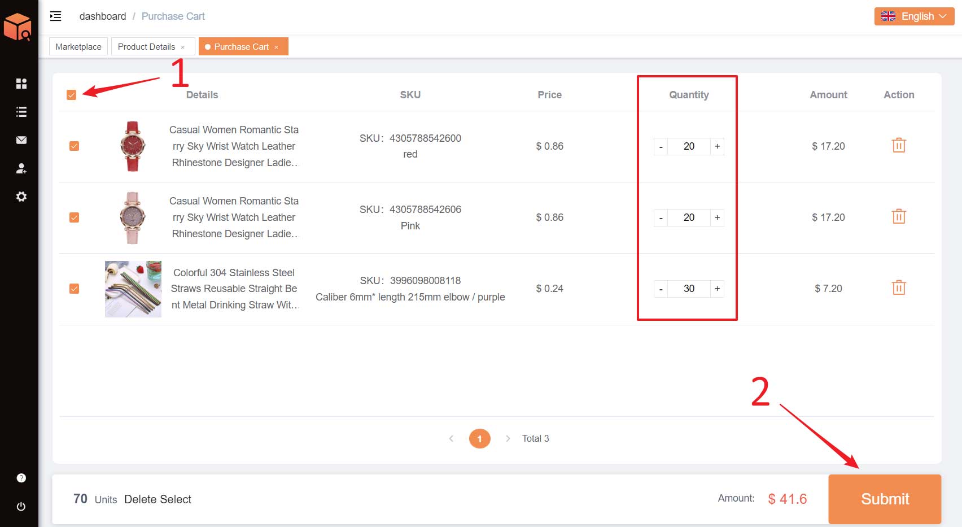The height and width of the screenshot is (527, 962).
Task: Uncheck the pink watch item checkbox
Action: pyautogui.click(x=74, y=217)
